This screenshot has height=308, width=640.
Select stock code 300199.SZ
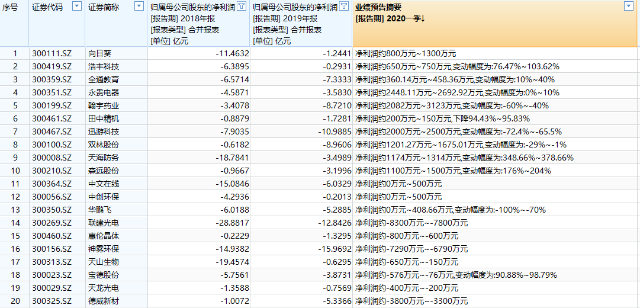(52, 105)
